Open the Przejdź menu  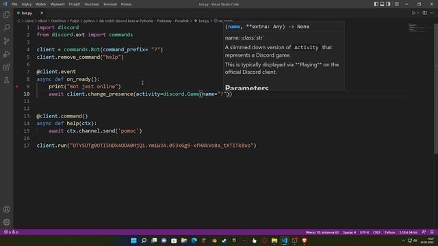tap(75, 4)
